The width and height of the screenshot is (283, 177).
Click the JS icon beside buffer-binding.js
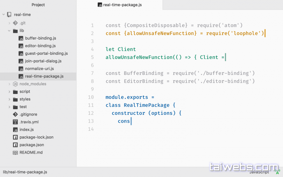click(21, 38)
